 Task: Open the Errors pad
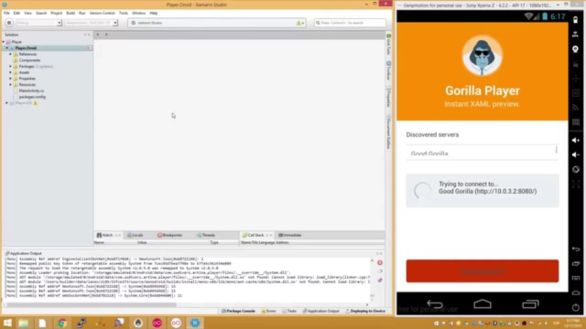pyautogui.click(x=269, y=311)
